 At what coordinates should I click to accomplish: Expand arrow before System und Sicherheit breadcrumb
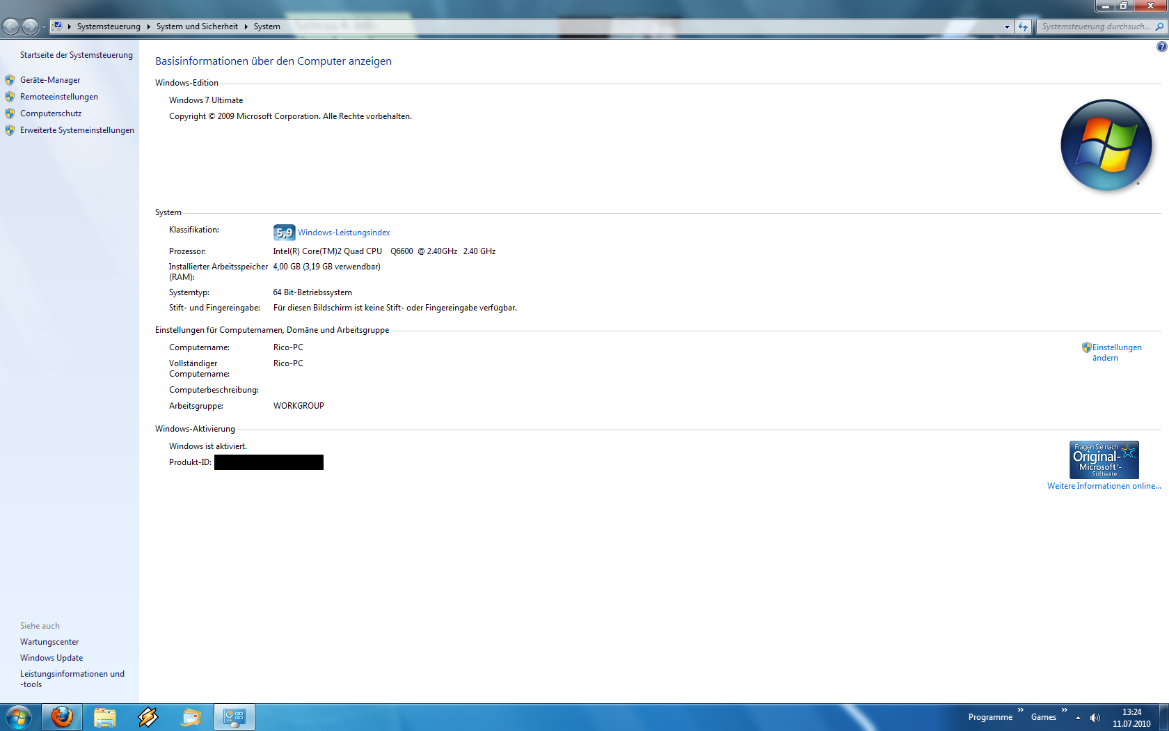[148, 26]
